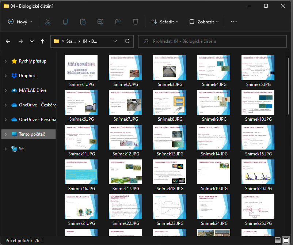Click the Rename icon in toolbar
The width and height of the screenshot is (293, 245).
coord(100,22)
